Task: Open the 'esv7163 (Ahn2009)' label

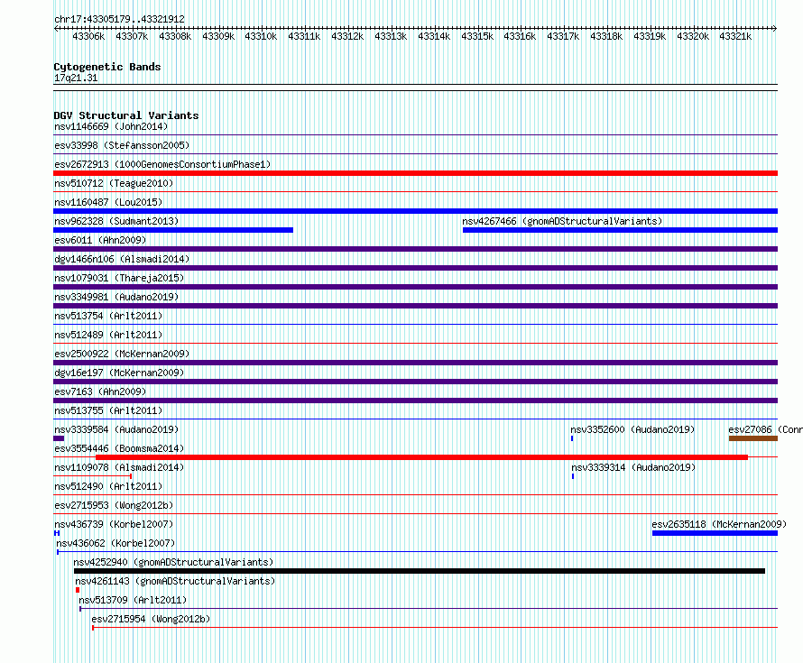Action: [100, 391]
